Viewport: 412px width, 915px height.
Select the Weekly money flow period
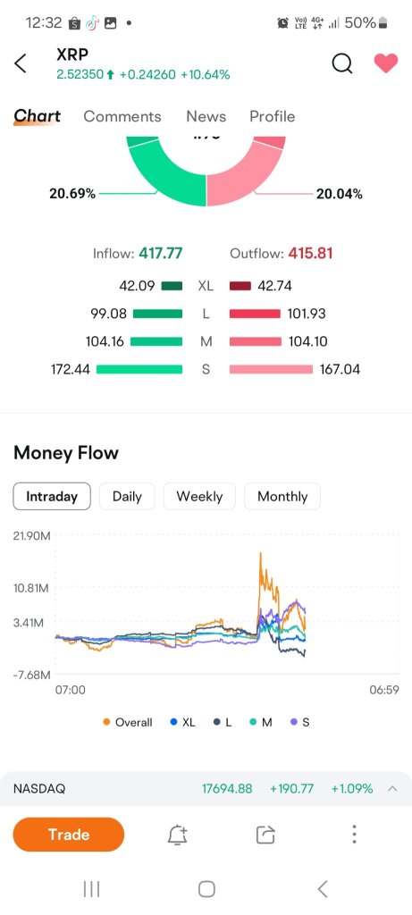[199, 497]
